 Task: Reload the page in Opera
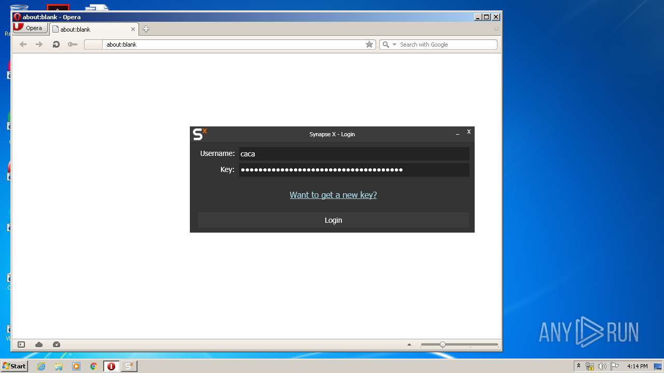(56, 45)
